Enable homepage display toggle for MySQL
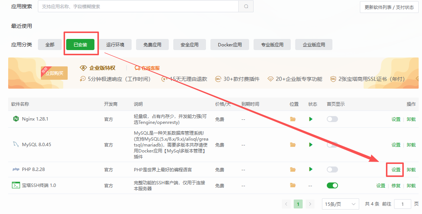This screenshot has width=422, height=214. click(332, 145)
